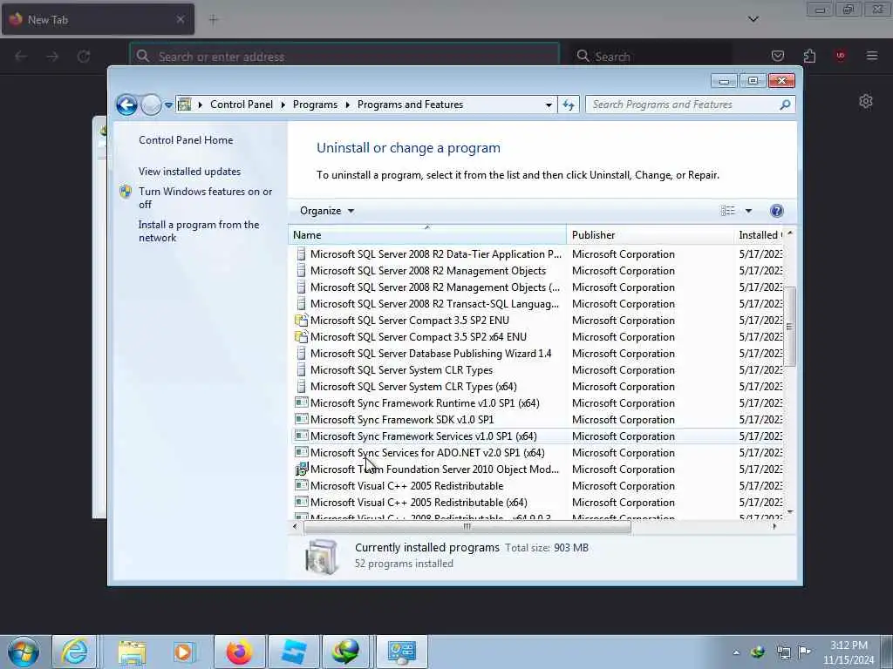
Task: Open new tab with plus button in Firefox
Action: point(214,20)
